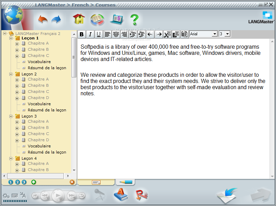The image size is (276, 206).
Task: Click the red letter R icon
Action: (x=142, y=195)
